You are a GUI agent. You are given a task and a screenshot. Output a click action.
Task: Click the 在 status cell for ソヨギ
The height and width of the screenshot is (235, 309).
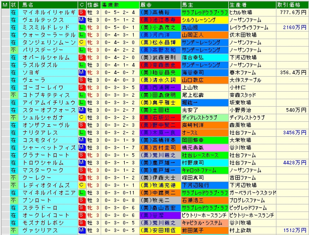[13, 72]
